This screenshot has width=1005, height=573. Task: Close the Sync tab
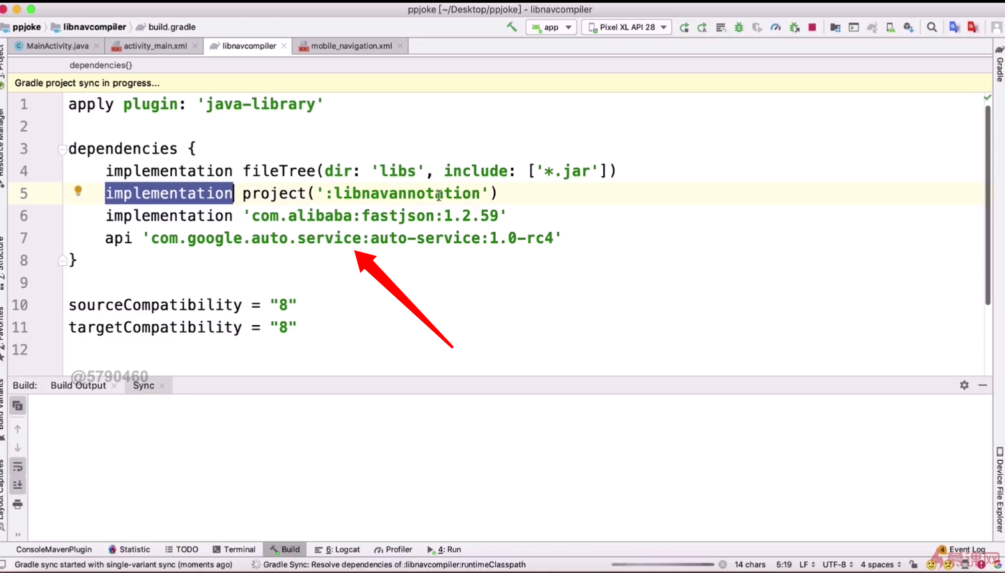(x=161, y=386)
